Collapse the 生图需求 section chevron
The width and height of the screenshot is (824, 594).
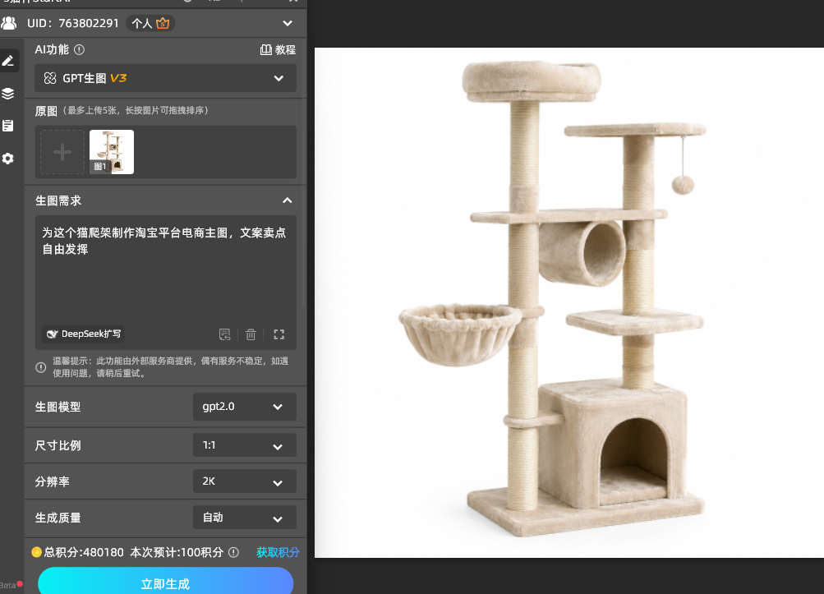[287, 200]
